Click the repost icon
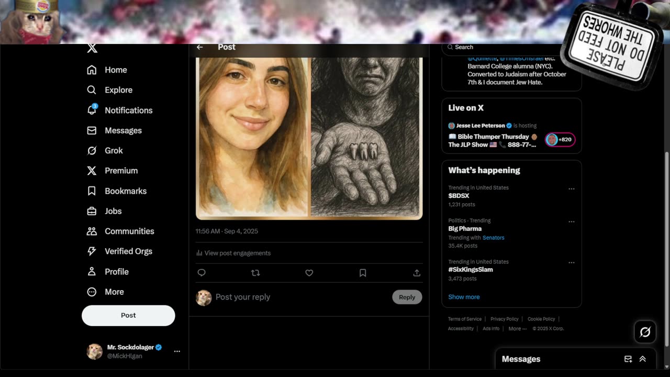This screenshot has width=670, height=377. 255,273
